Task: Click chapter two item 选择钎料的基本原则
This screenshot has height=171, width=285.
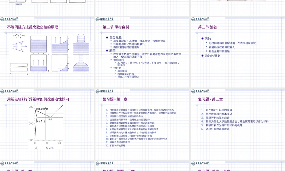Action: (x=217, y=129)
